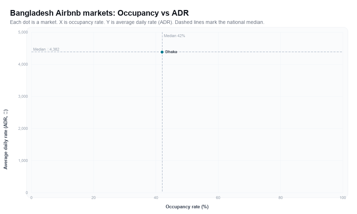Image resolution: width=357 pixels, height=214 pixels.
Task: Click the y-axis tick label 3,000
Action: [x=23, y=96]
